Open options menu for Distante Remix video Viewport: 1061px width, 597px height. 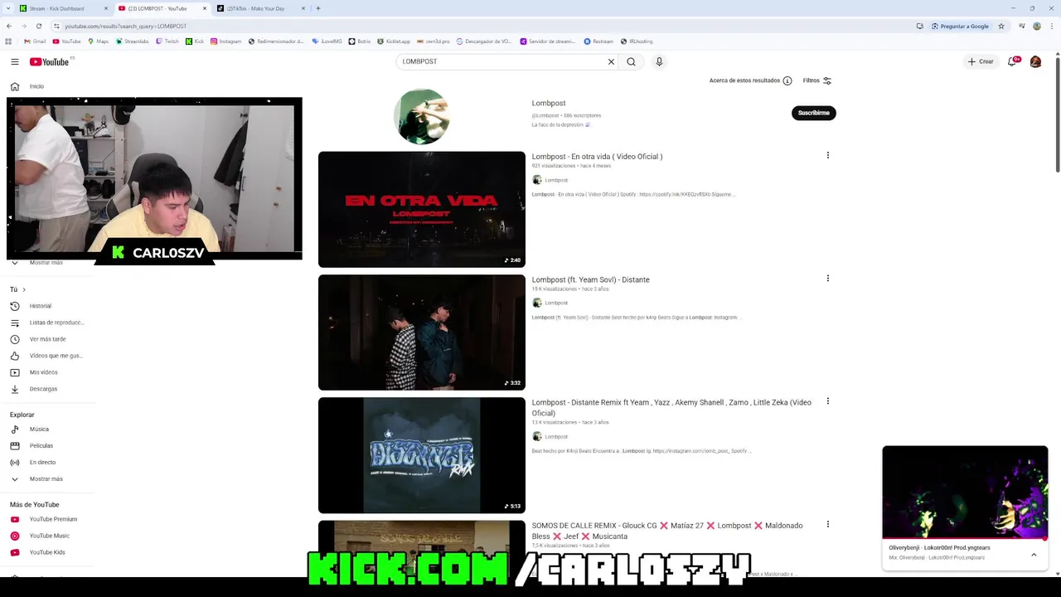pyautogui.click(x=827, y=401)
